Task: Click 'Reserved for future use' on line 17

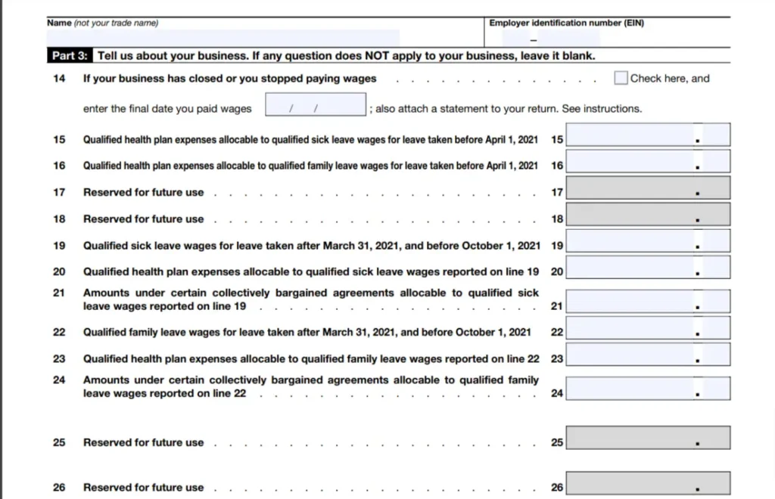Action: (143, 193)
